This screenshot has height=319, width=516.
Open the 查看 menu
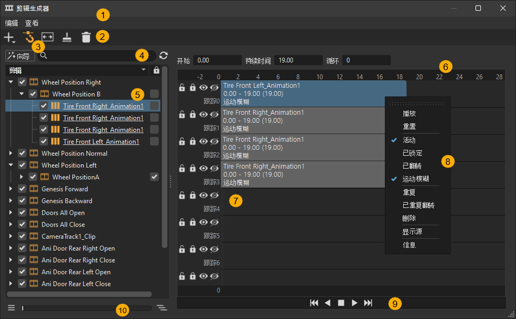[x=32, y=23]
